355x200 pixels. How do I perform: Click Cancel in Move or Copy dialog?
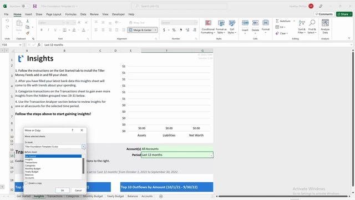point(78,191)
